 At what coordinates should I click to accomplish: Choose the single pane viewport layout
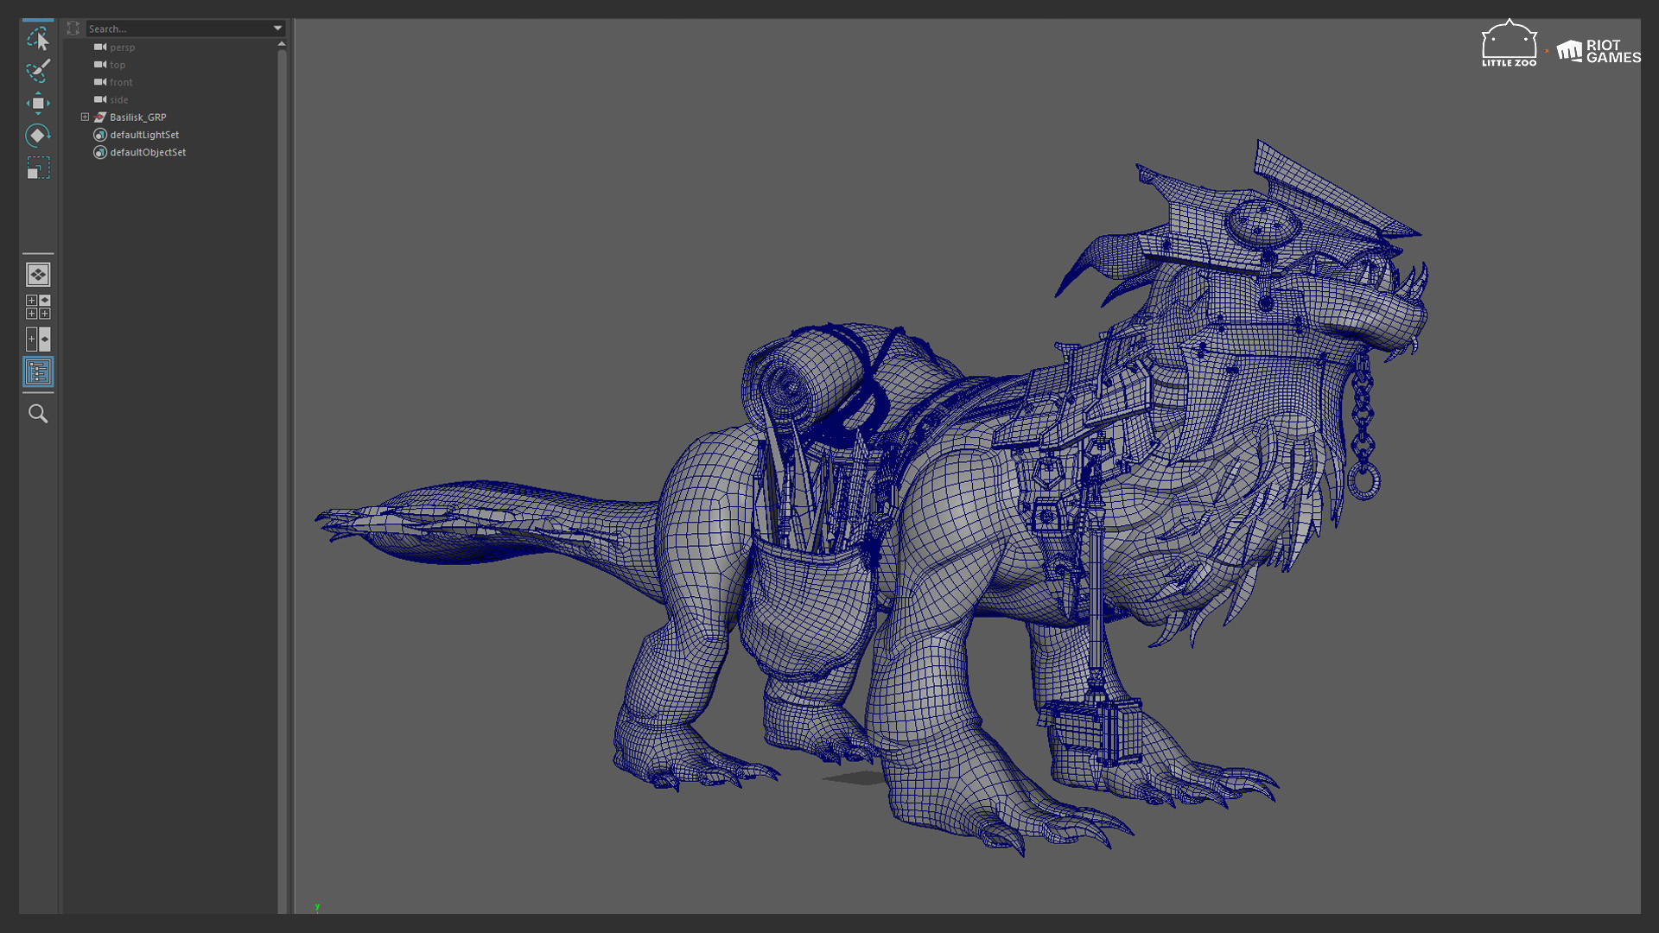click(x=38, y=274)
